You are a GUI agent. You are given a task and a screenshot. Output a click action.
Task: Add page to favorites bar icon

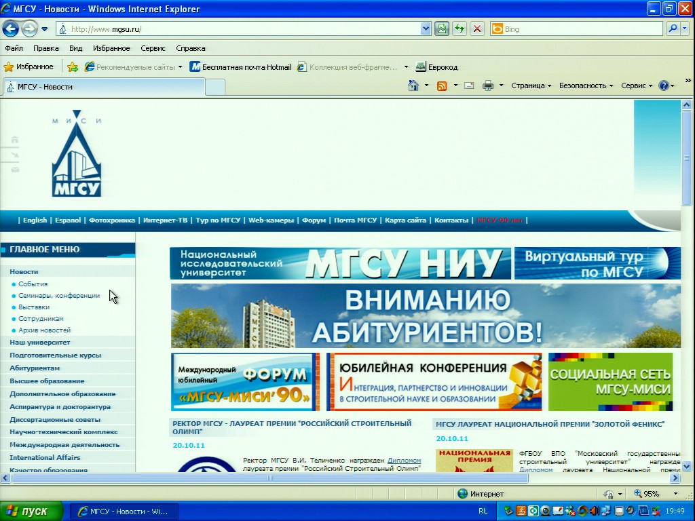tap(73, 67)
